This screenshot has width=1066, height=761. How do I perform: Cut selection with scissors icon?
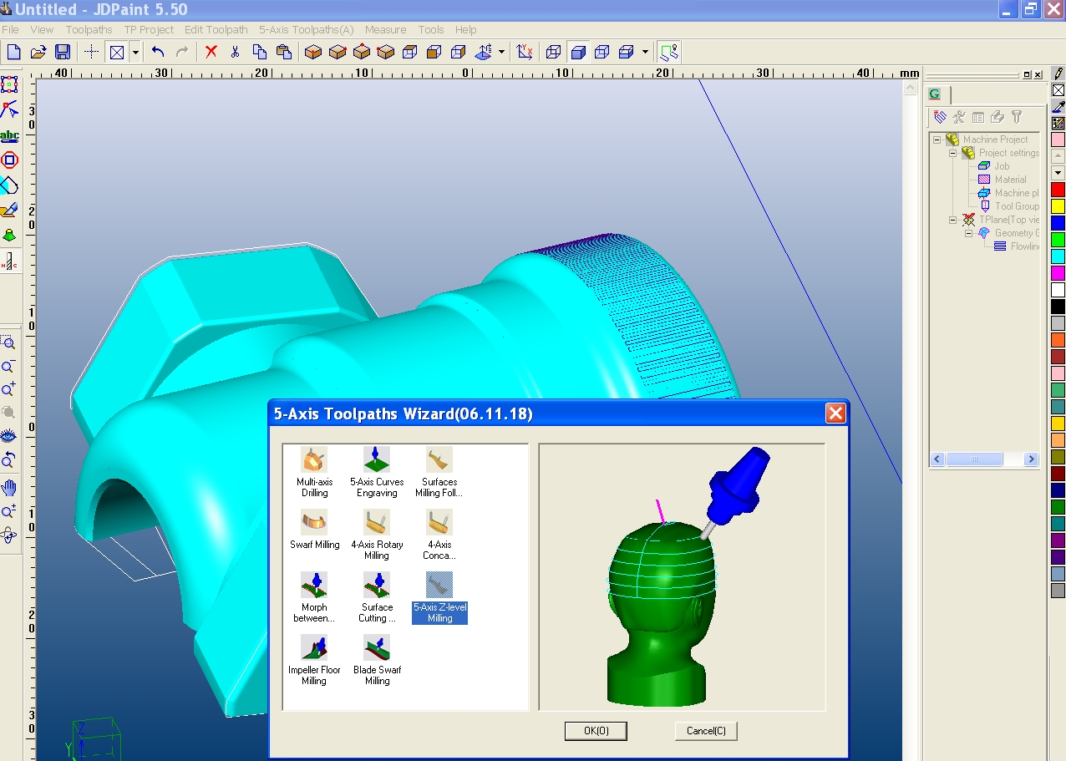coord(235,52)
